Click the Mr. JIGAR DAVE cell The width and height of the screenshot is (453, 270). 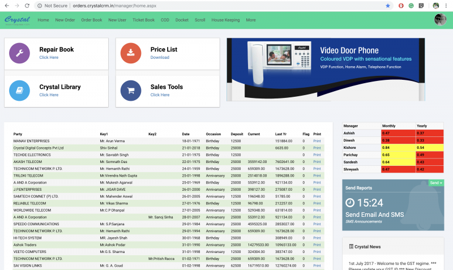(x=113, y=190)
